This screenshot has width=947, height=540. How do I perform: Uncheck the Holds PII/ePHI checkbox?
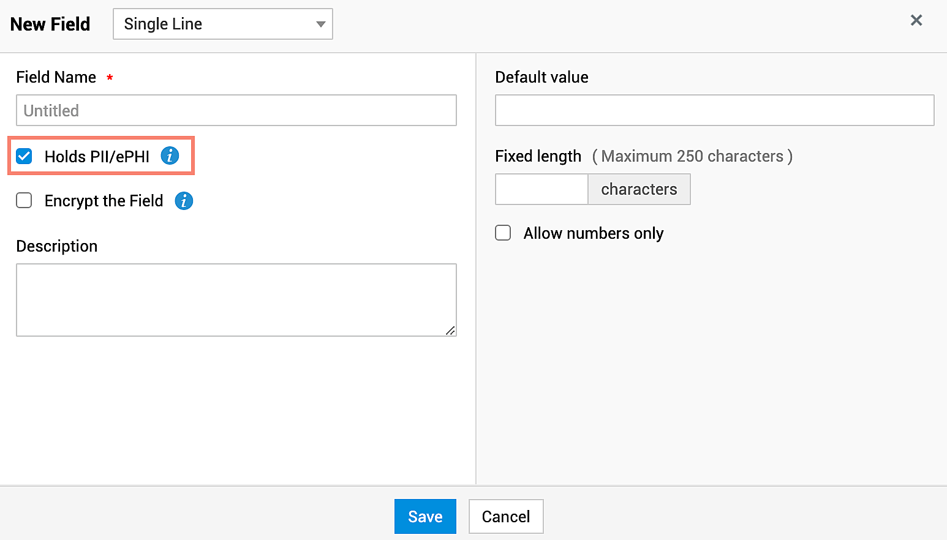pos(24,156)
